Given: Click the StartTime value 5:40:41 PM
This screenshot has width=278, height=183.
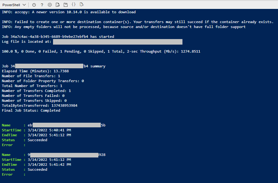Looking at the screenshot, I should [x=49, y=130].
